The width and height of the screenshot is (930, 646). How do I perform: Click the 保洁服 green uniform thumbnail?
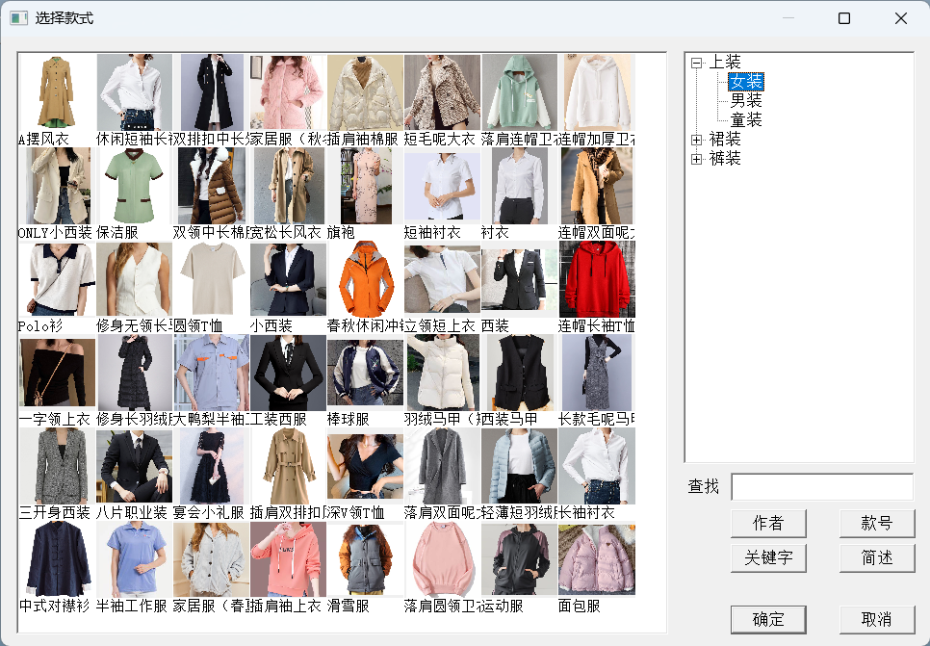[134, 186]
